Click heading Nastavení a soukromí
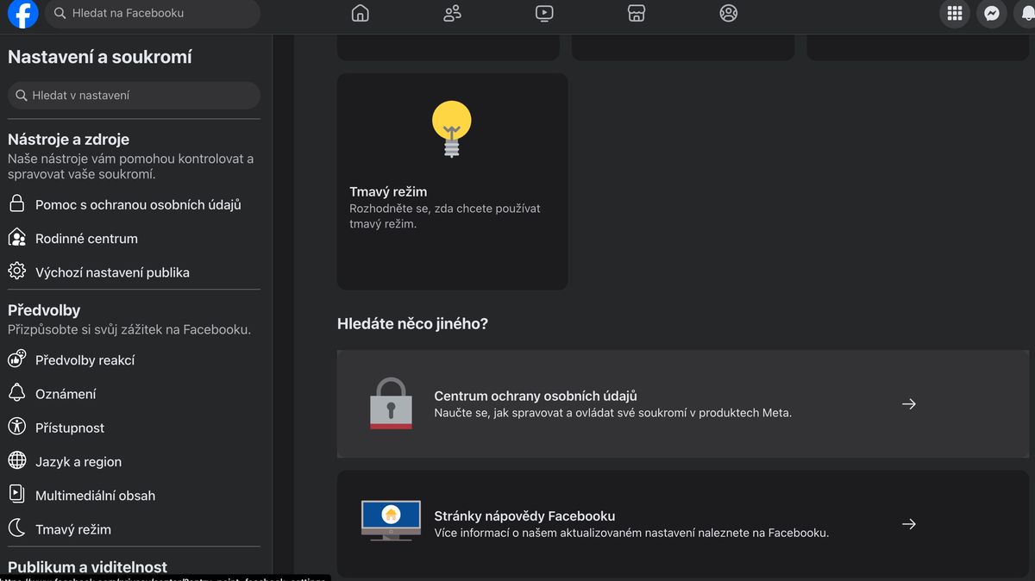Screen dimensions: 1035x581 point(100,57)
